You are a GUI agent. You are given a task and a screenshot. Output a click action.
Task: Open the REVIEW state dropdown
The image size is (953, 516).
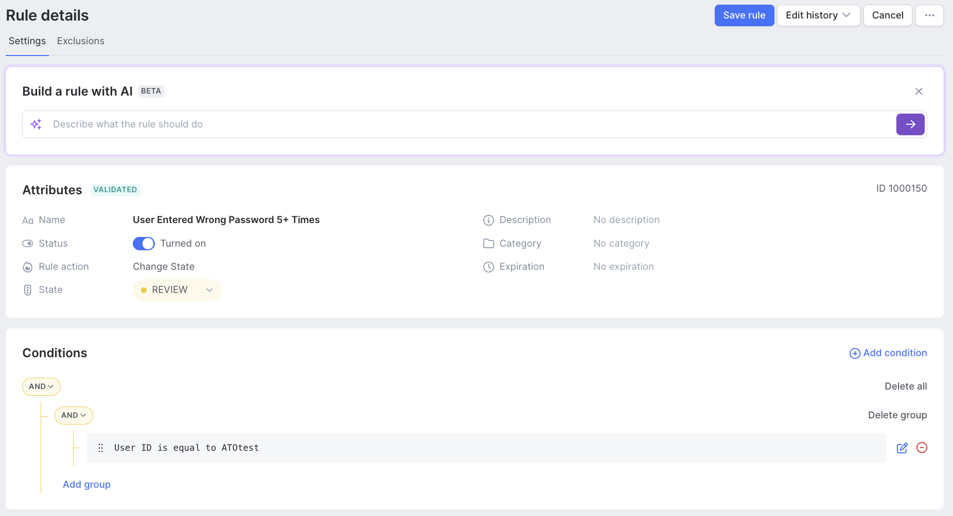pos(177,289)
